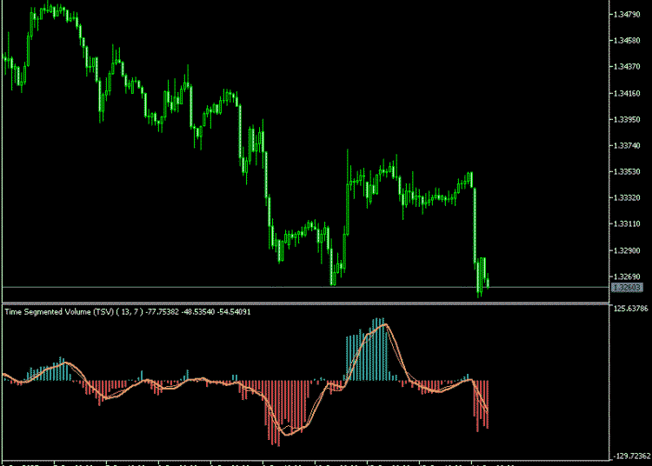Click the 1.33530 price scale label
Viewport: 652px width, 466px height.
(627, 172)
